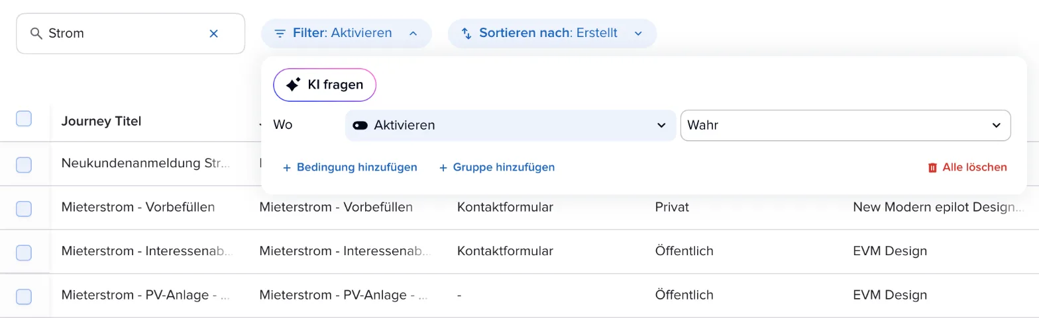The width and height of the screenshot is (1039, 318).
Task: Click the Wo condition label
Action: click(283, 125)
